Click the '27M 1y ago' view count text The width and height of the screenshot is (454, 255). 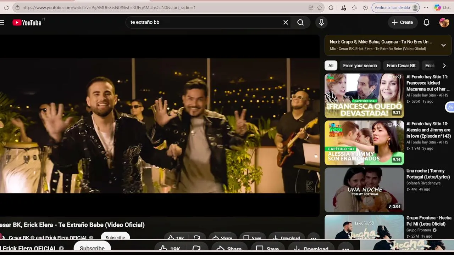[x=419, y=236]
